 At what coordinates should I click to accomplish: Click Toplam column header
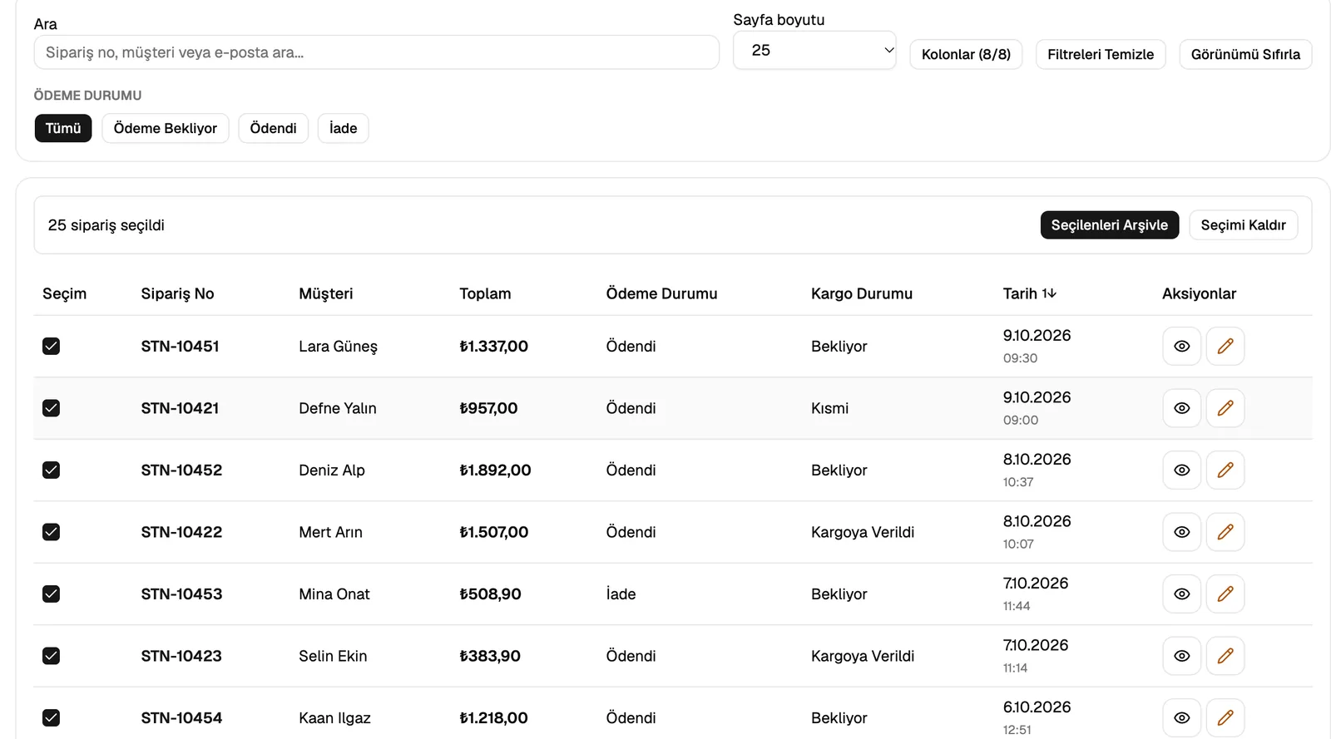click(485, 293)
